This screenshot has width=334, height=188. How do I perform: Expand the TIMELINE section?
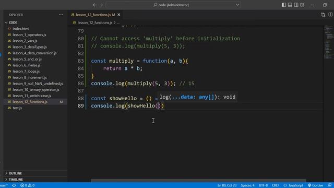(x=35, y=179)
